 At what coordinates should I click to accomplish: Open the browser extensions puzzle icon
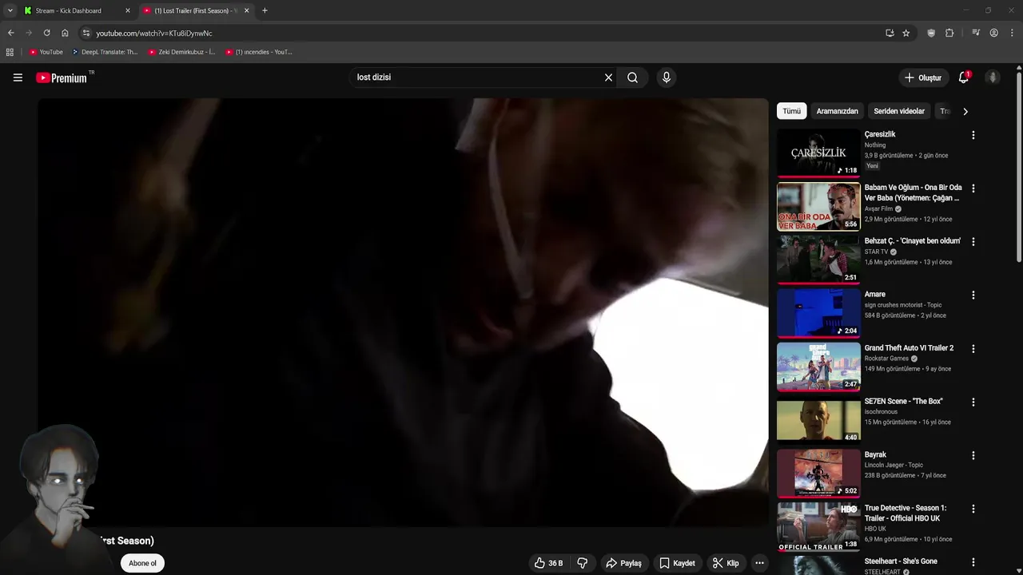coord(949,33)
